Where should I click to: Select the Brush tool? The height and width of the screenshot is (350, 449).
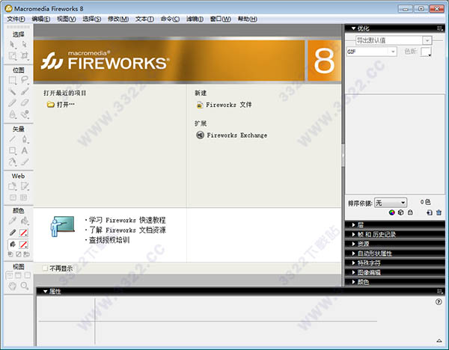pos(25,91)
